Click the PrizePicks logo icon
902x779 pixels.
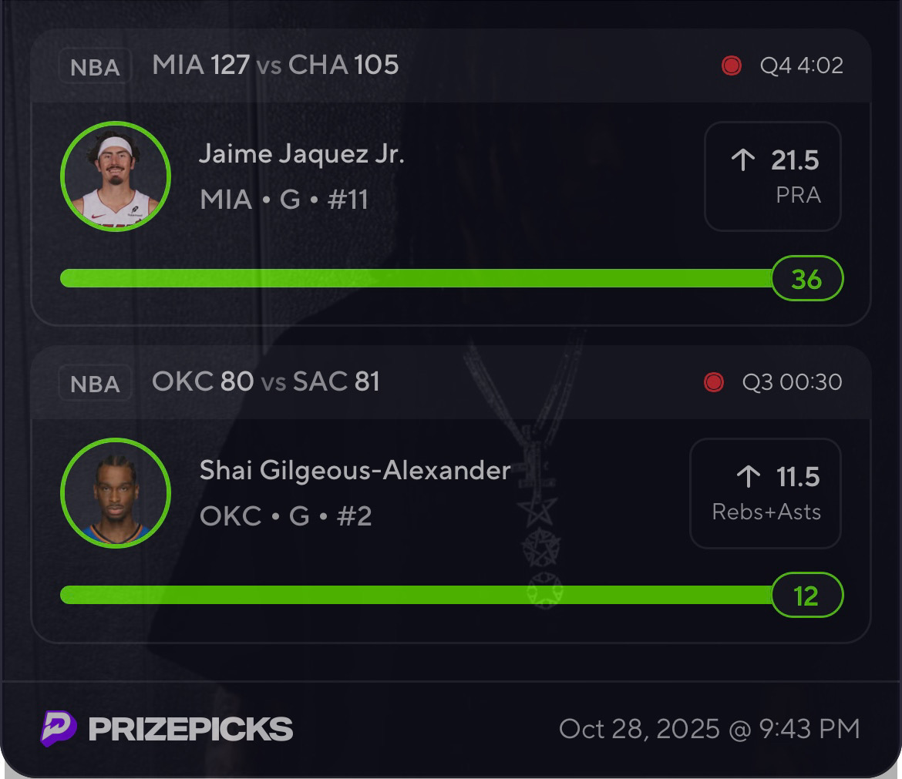coord(59,728)
